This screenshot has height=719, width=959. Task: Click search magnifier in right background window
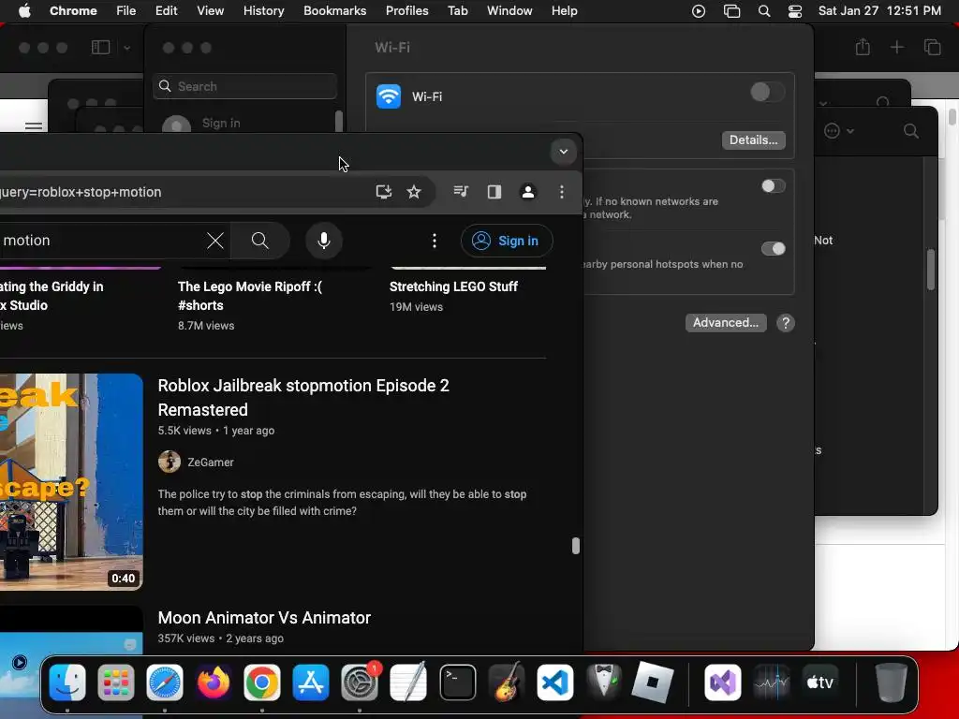910,131
